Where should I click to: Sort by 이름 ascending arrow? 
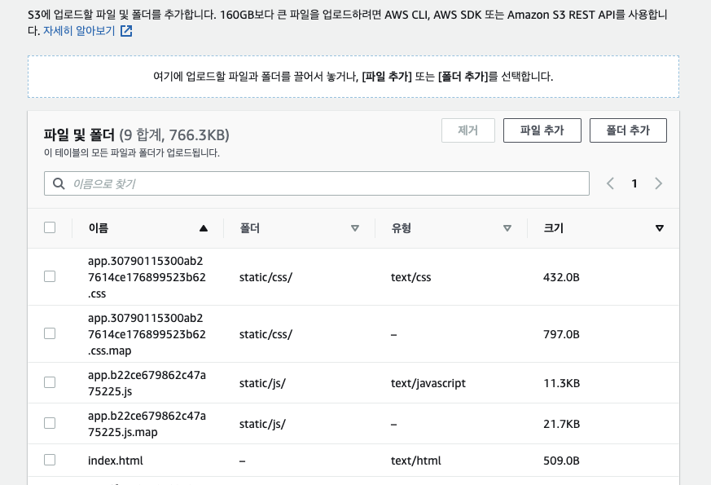[x=204, y=228]
